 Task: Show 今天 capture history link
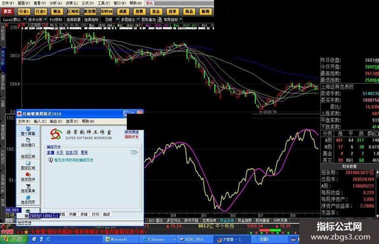pyautogui.click(x=60, y=152)
